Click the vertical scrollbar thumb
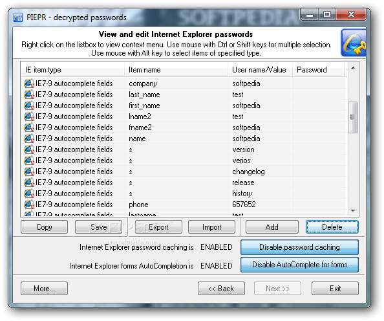The image size is (384, 321). (353, 117)
